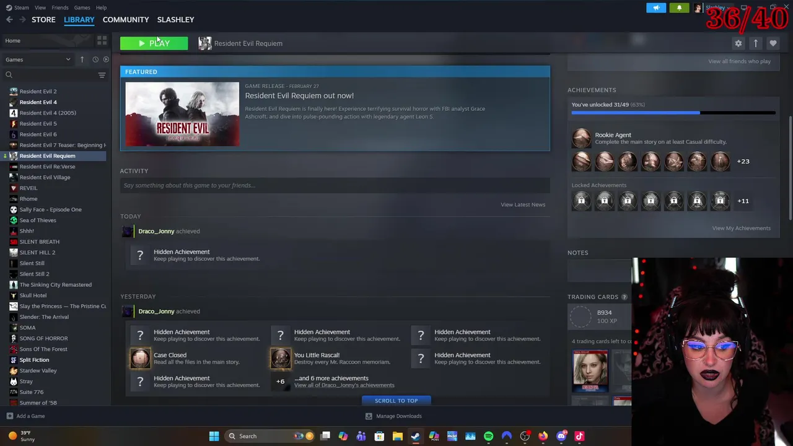This screenshot has width=793, height=446.
Task: Open the Games menu in the menu bar
Action: (x=82, y=7)
